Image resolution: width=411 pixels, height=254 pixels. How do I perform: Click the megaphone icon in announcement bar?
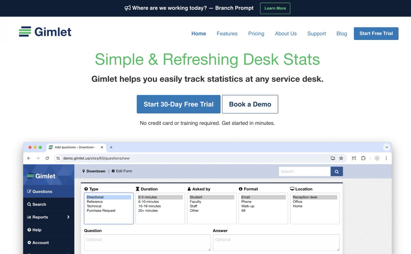[127, 8]
